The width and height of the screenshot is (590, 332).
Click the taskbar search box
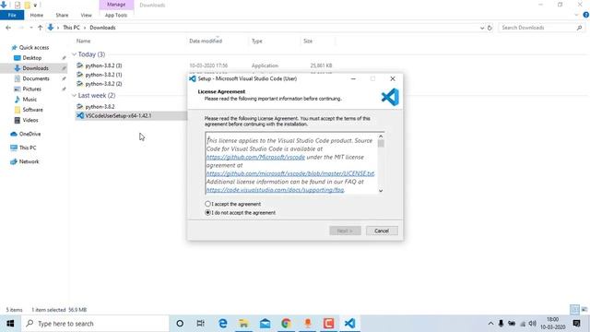tap(95, 324)
